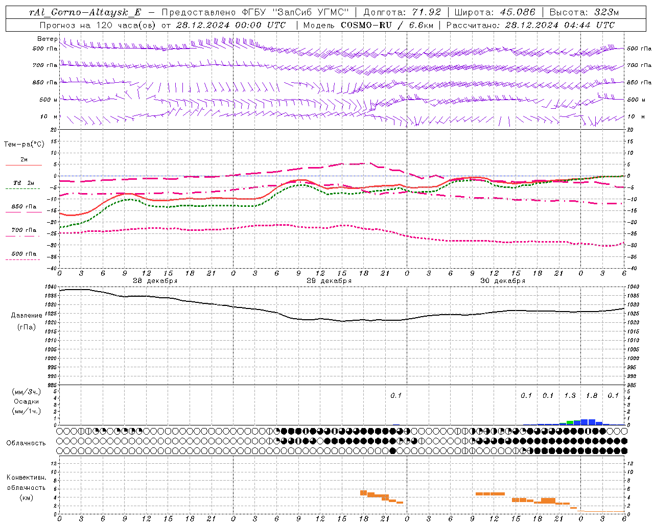Click the 2м legend entry
Viewport: 654px width, 523px height.
24,159
